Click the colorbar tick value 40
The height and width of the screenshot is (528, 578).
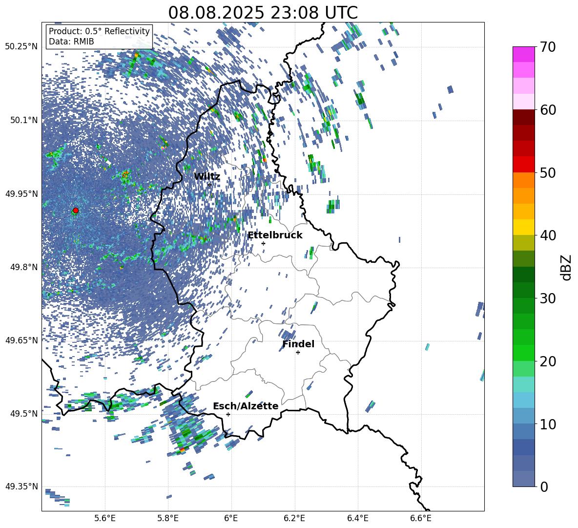point(548,235)
